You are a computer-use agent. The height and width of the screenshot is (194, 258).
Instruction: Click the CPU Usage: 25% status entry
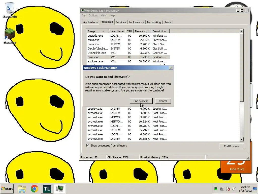[x=123, y=157]
